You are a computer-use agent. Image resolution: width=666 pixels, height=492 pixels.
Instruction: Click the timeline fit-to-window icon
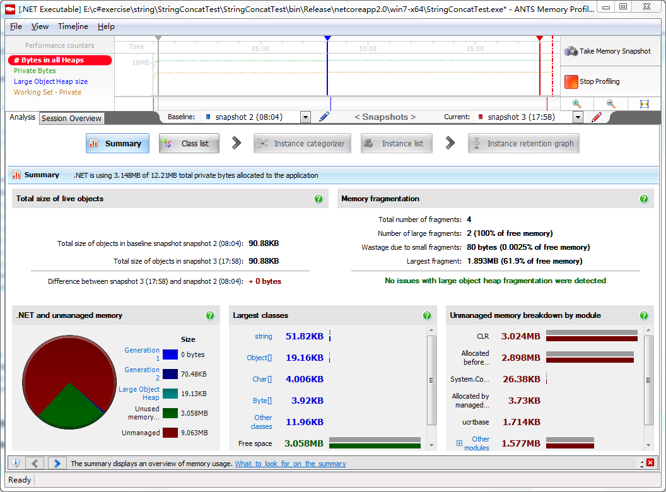[645, 103]
